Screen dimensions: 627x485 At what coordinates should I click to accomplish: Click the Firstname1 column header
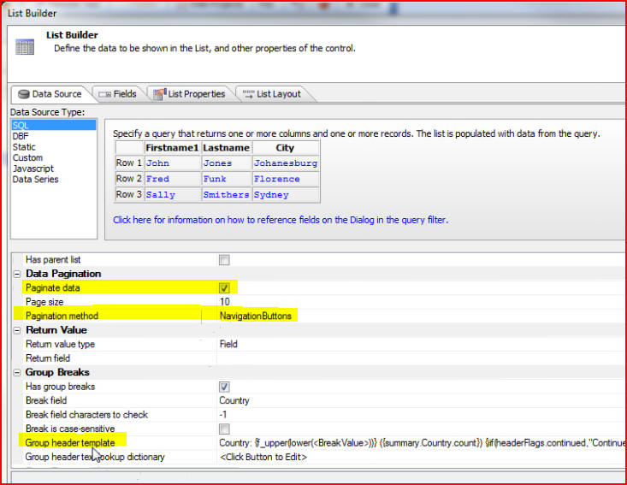[x=172, y=148]
